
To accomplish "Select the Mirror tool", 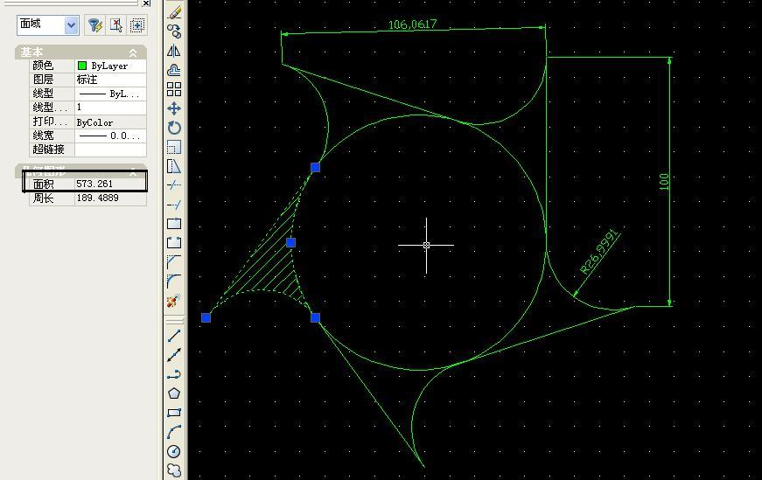I will click(x=174, y=51).
